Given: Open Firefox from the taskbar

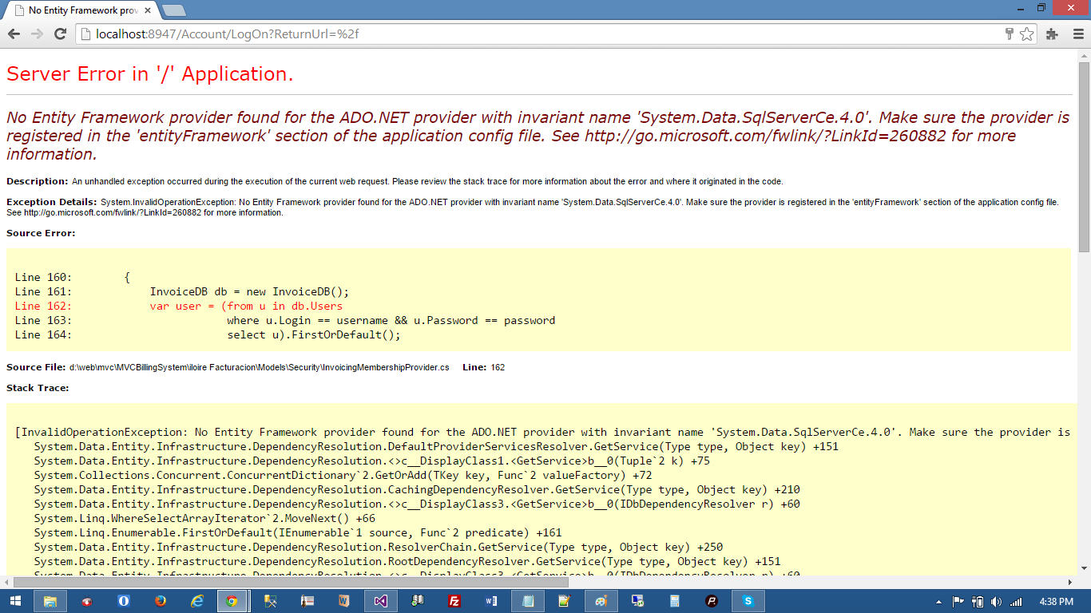Looking at the screenshot, I should 161,601.
